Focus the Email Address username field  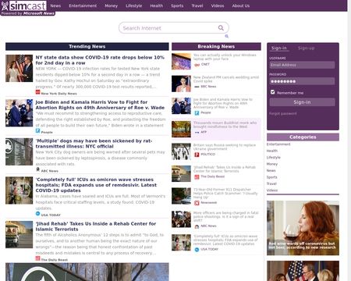[302, 65]
